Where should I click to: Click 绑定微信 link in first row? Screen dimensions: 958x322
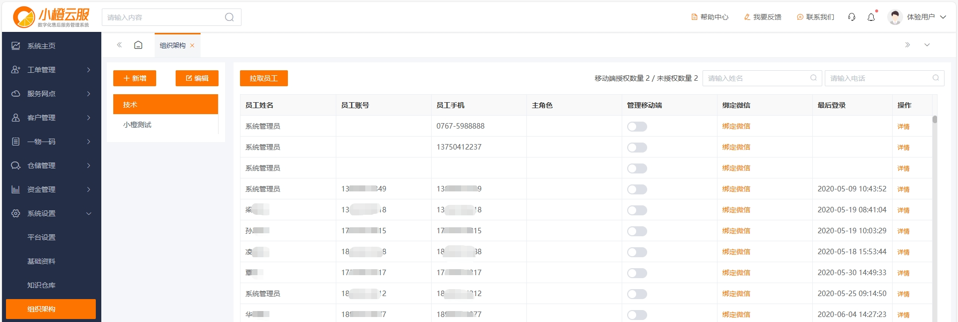736,127
